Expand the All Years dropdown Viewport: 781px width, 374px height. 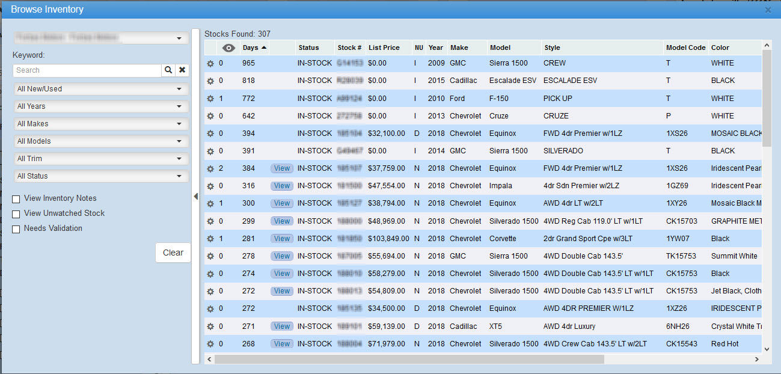click(x=100, y=106)
